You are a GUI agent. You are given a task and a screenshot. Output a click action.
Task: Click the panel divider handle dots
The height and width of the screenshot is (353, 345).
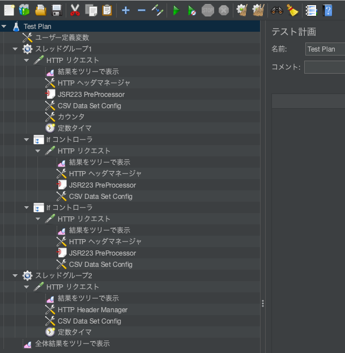click(x=263, y=304)
